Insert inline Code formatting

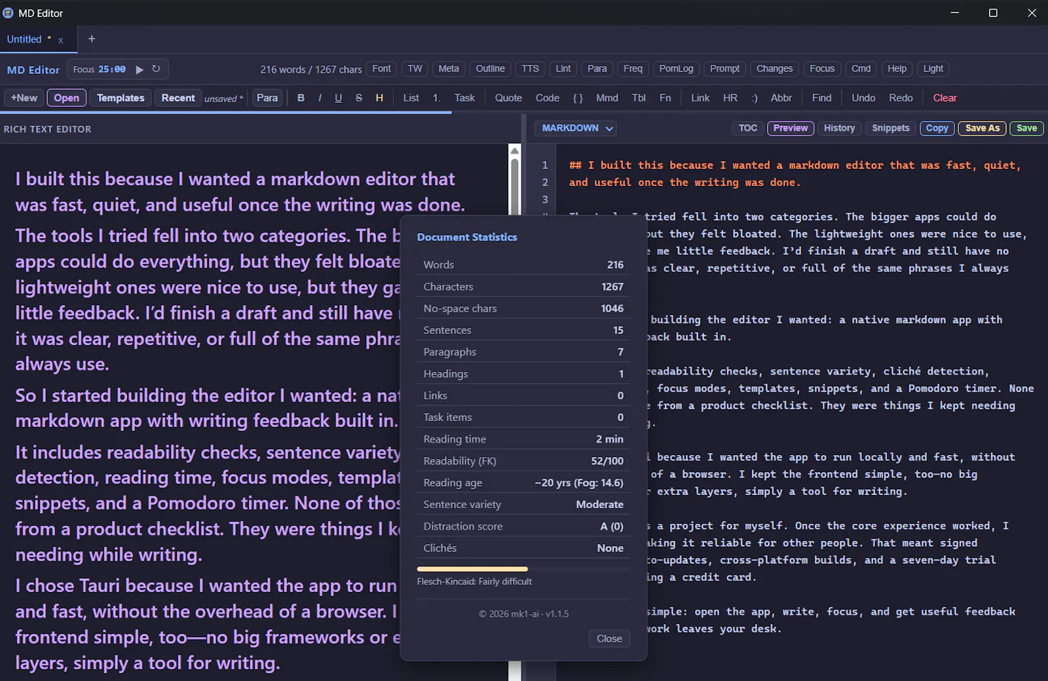tap(548, 98)
